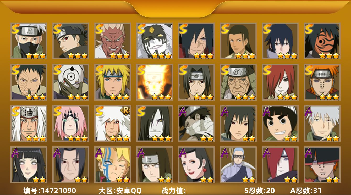Open the white-haired sage card with R badge
The height and width of the screenshot is (195, 351).
click(113, 124)
